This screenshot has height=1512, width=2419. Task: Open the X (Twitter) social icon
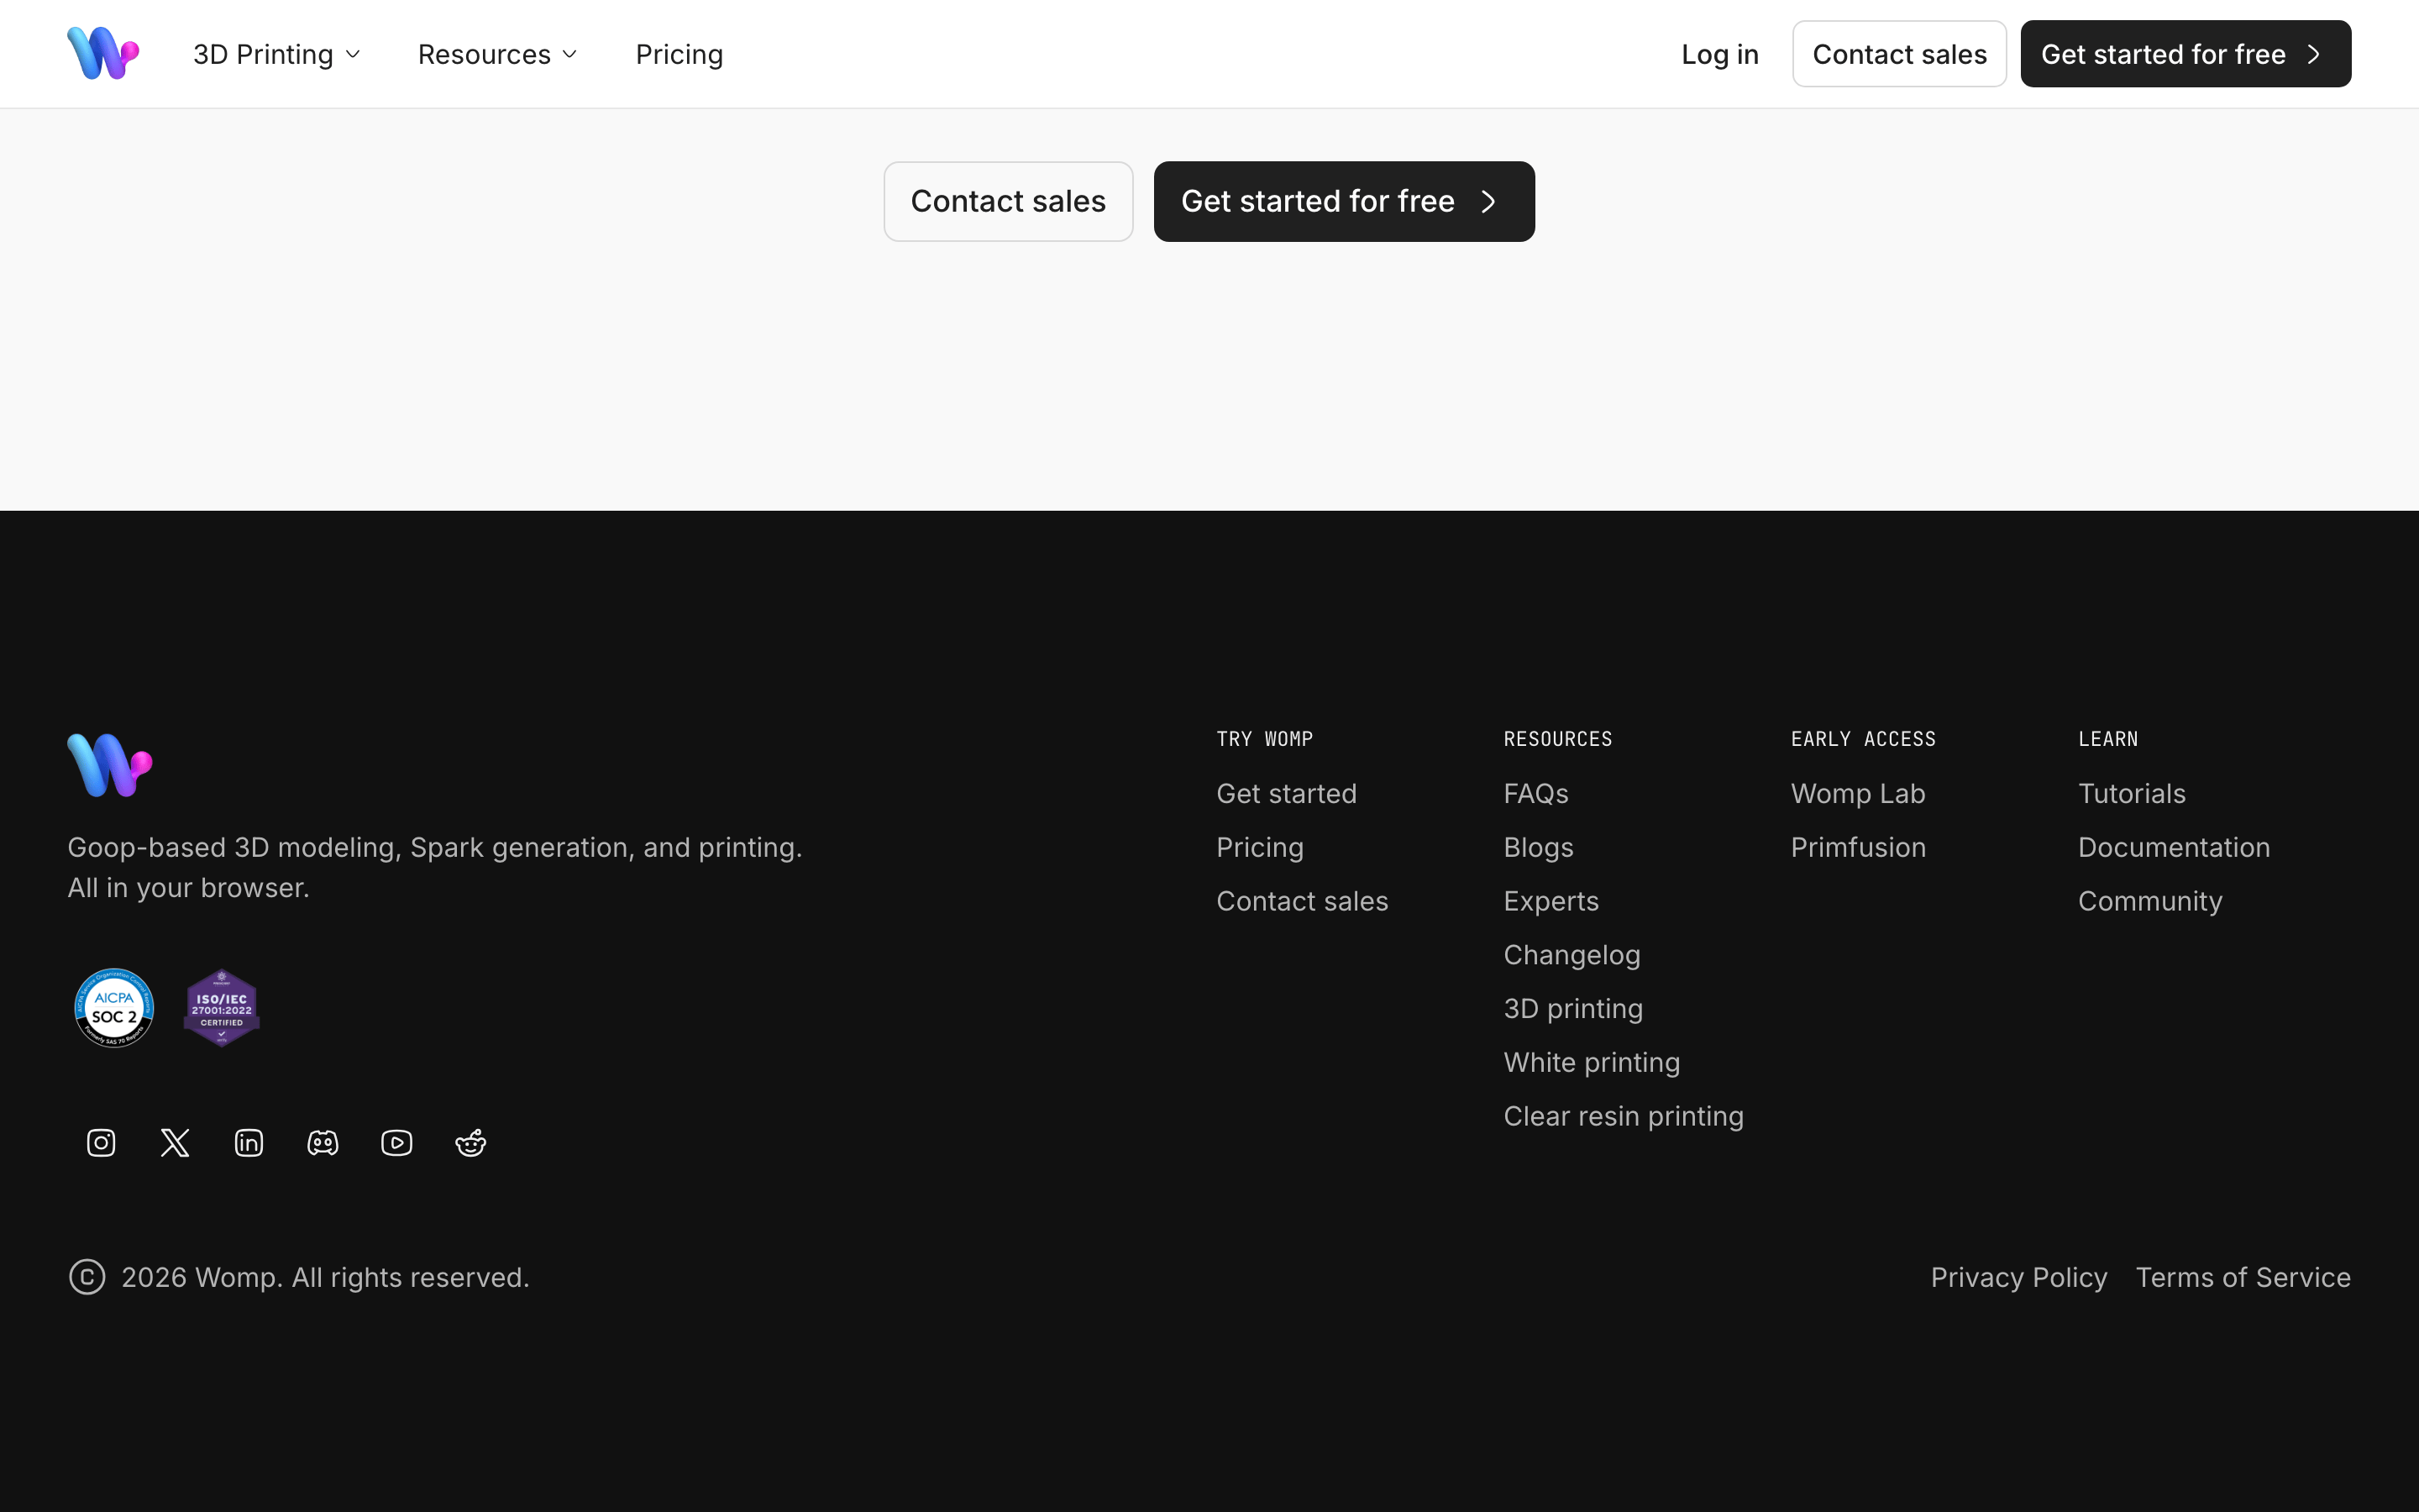pos(175,1142)
